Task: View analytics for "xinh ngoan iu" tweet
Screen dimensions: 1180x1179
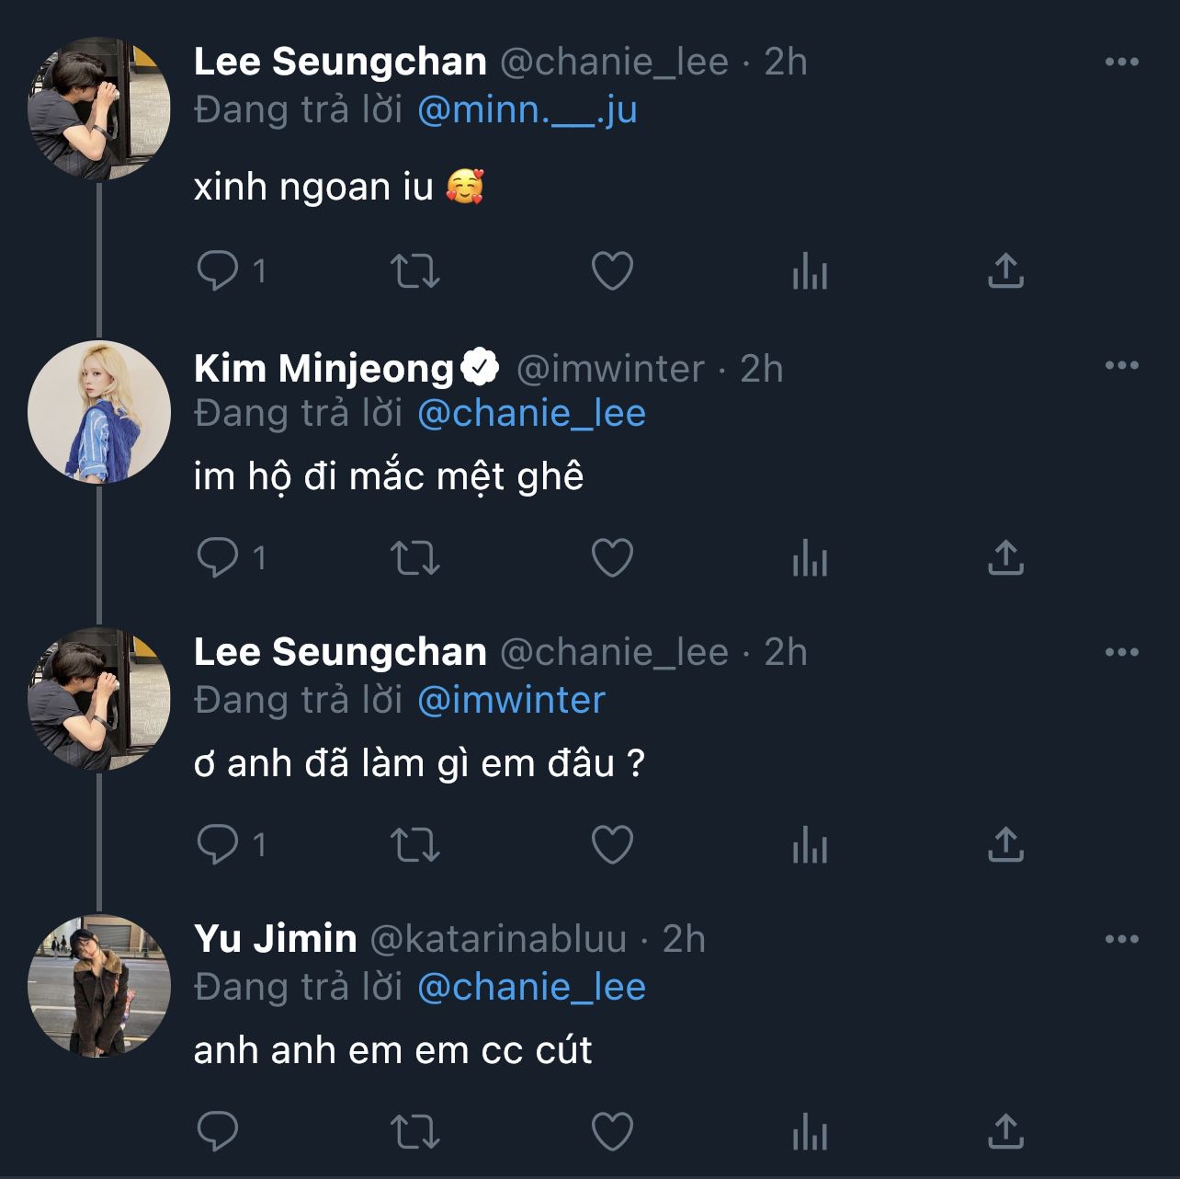Action: [810, 271]
